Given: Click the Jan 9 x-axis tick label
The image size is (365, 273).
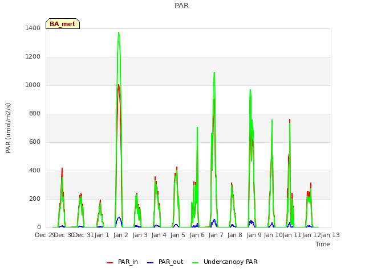Looking at the screenshot, I should (254, 235).
